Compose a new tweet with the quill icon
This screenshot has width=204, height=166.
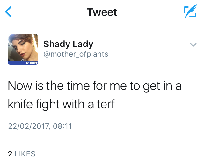[190, 12]
